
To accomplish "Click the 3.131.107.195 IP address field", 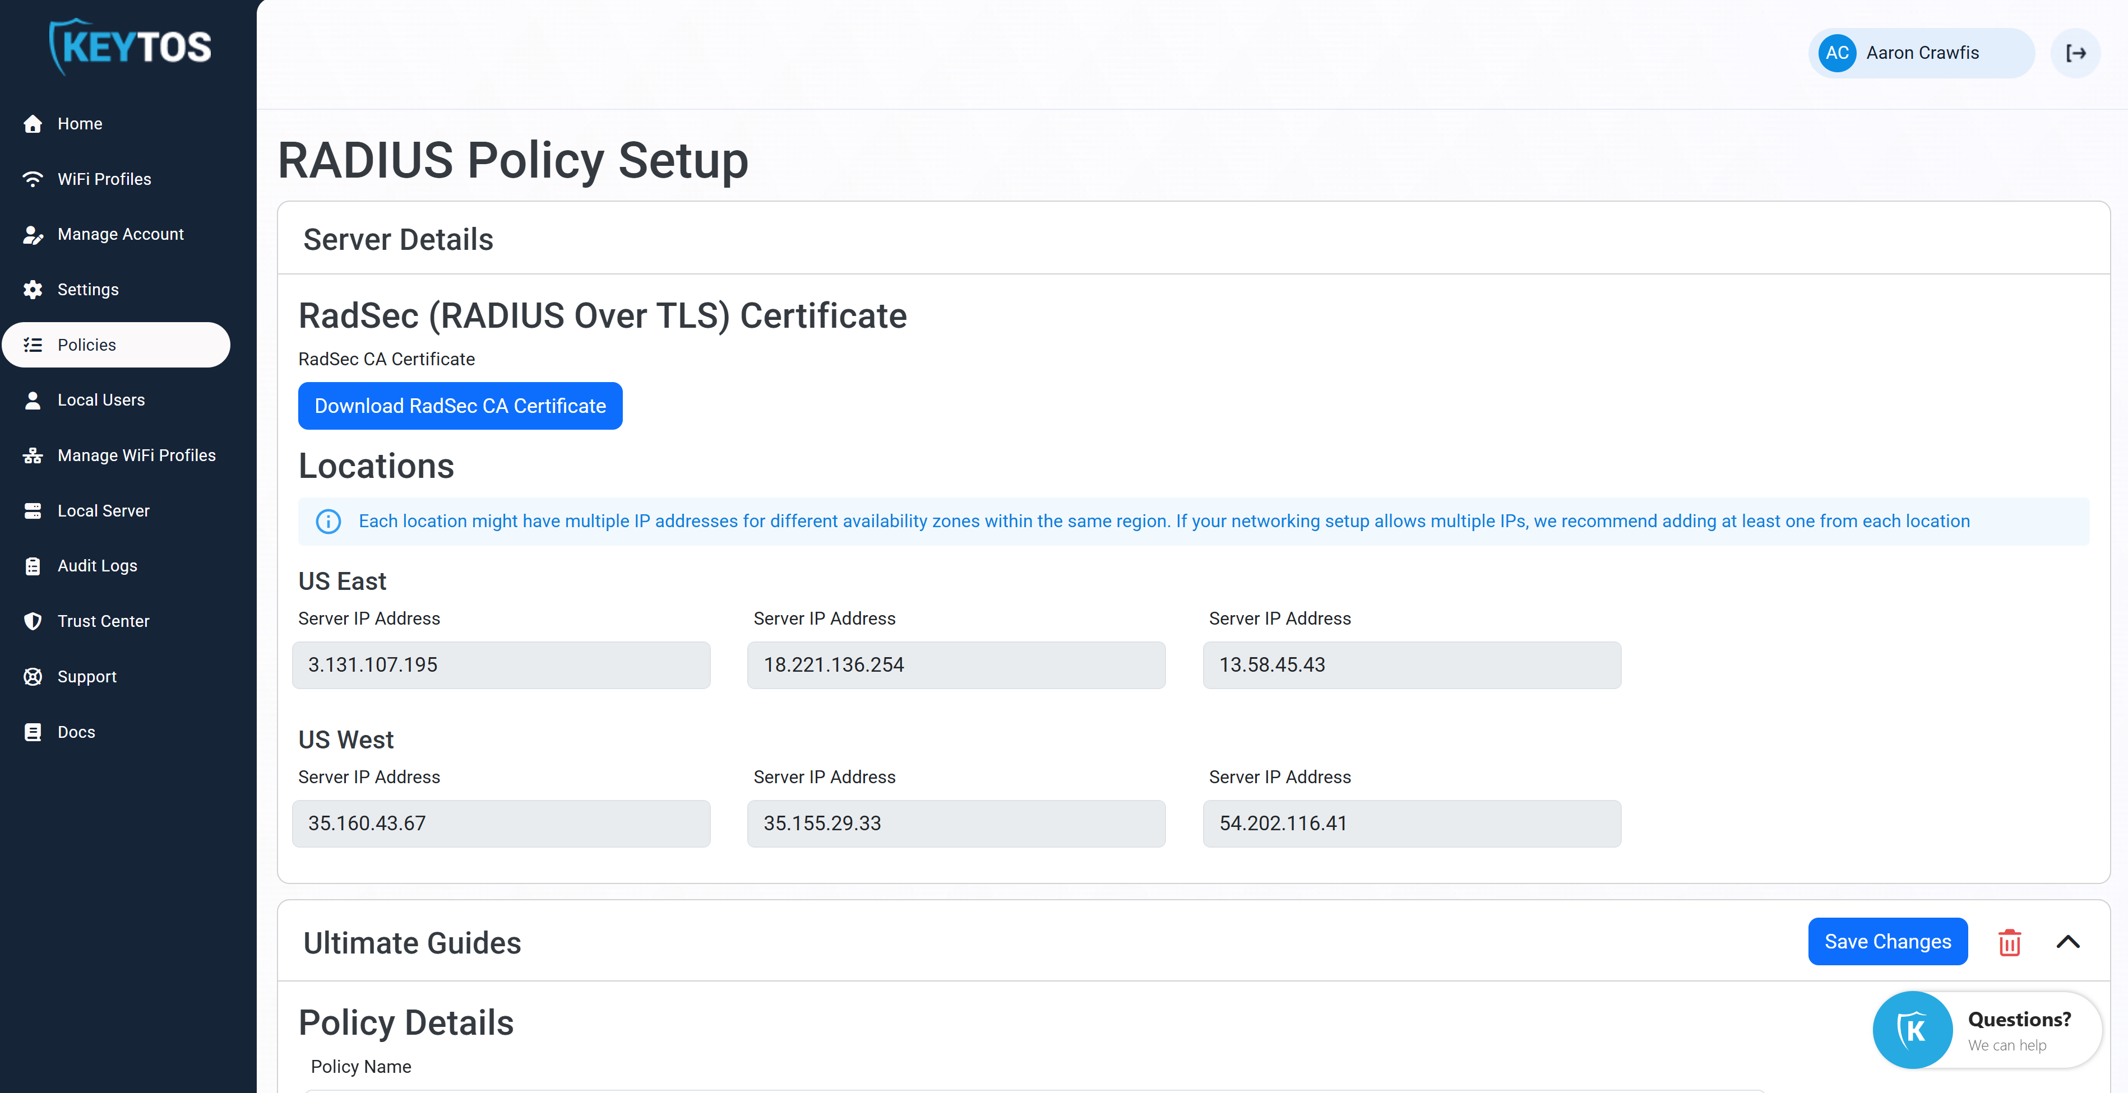I will [501, 664].
